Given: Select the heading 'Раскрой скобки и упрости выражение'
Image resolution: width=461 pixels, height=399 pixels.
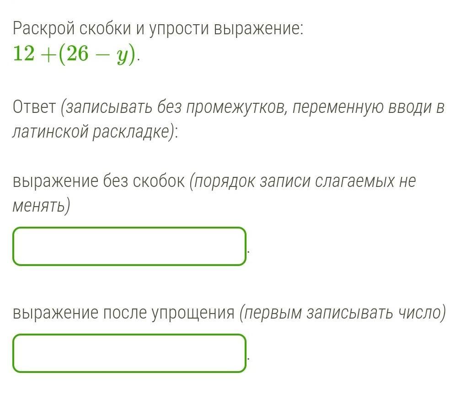Looking at the screenshot, I should (158, 29).
